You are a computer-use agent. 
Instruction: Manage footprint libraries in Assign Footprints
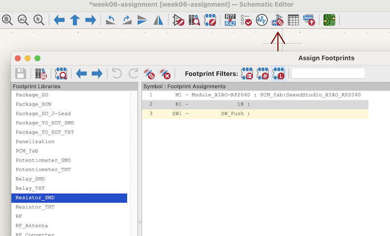41,73
